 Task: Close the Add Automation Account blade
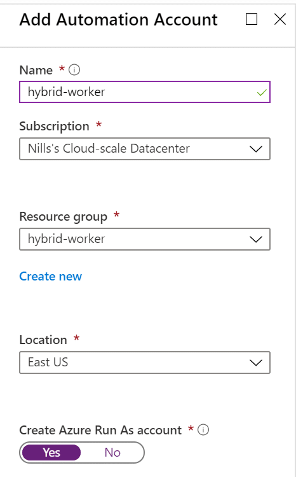coord(280,19)
